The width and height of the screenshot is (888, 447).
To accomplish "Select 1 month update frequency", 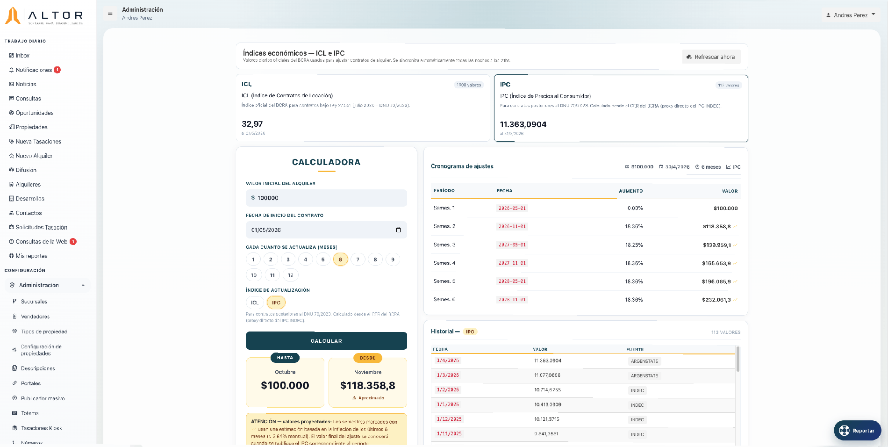I will point(253,260).
